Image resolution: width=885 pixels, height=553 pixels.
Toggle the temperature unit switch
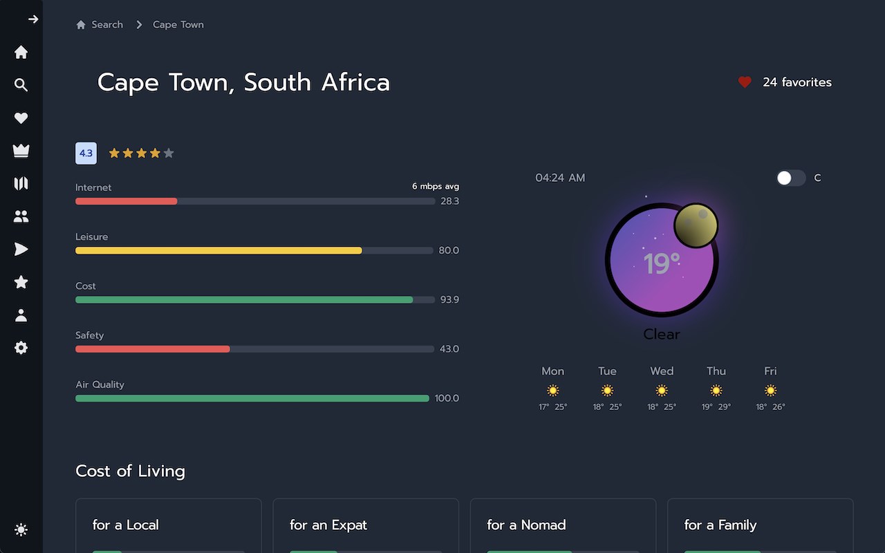click(x=791, y=178)
